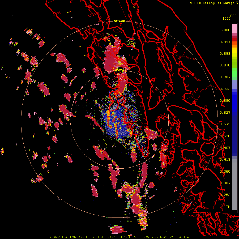The image size is (239, 239).
Task: Click the 100 NMI range ring label
Action: coord(119,21)
